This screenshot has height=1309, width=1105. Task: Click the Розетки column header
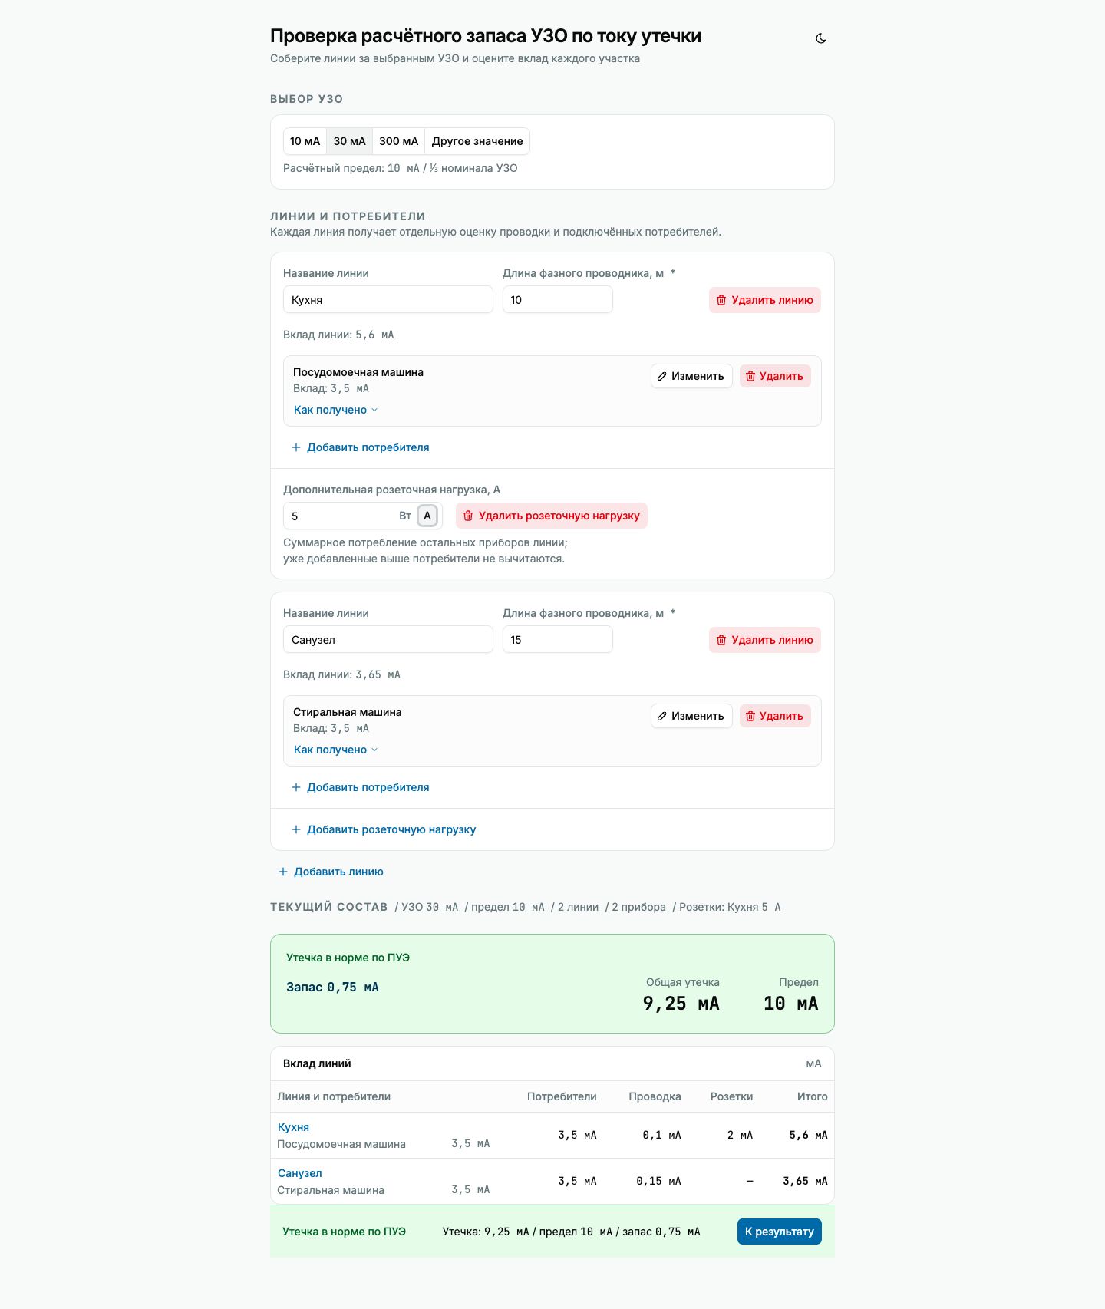coord(731,1096)
